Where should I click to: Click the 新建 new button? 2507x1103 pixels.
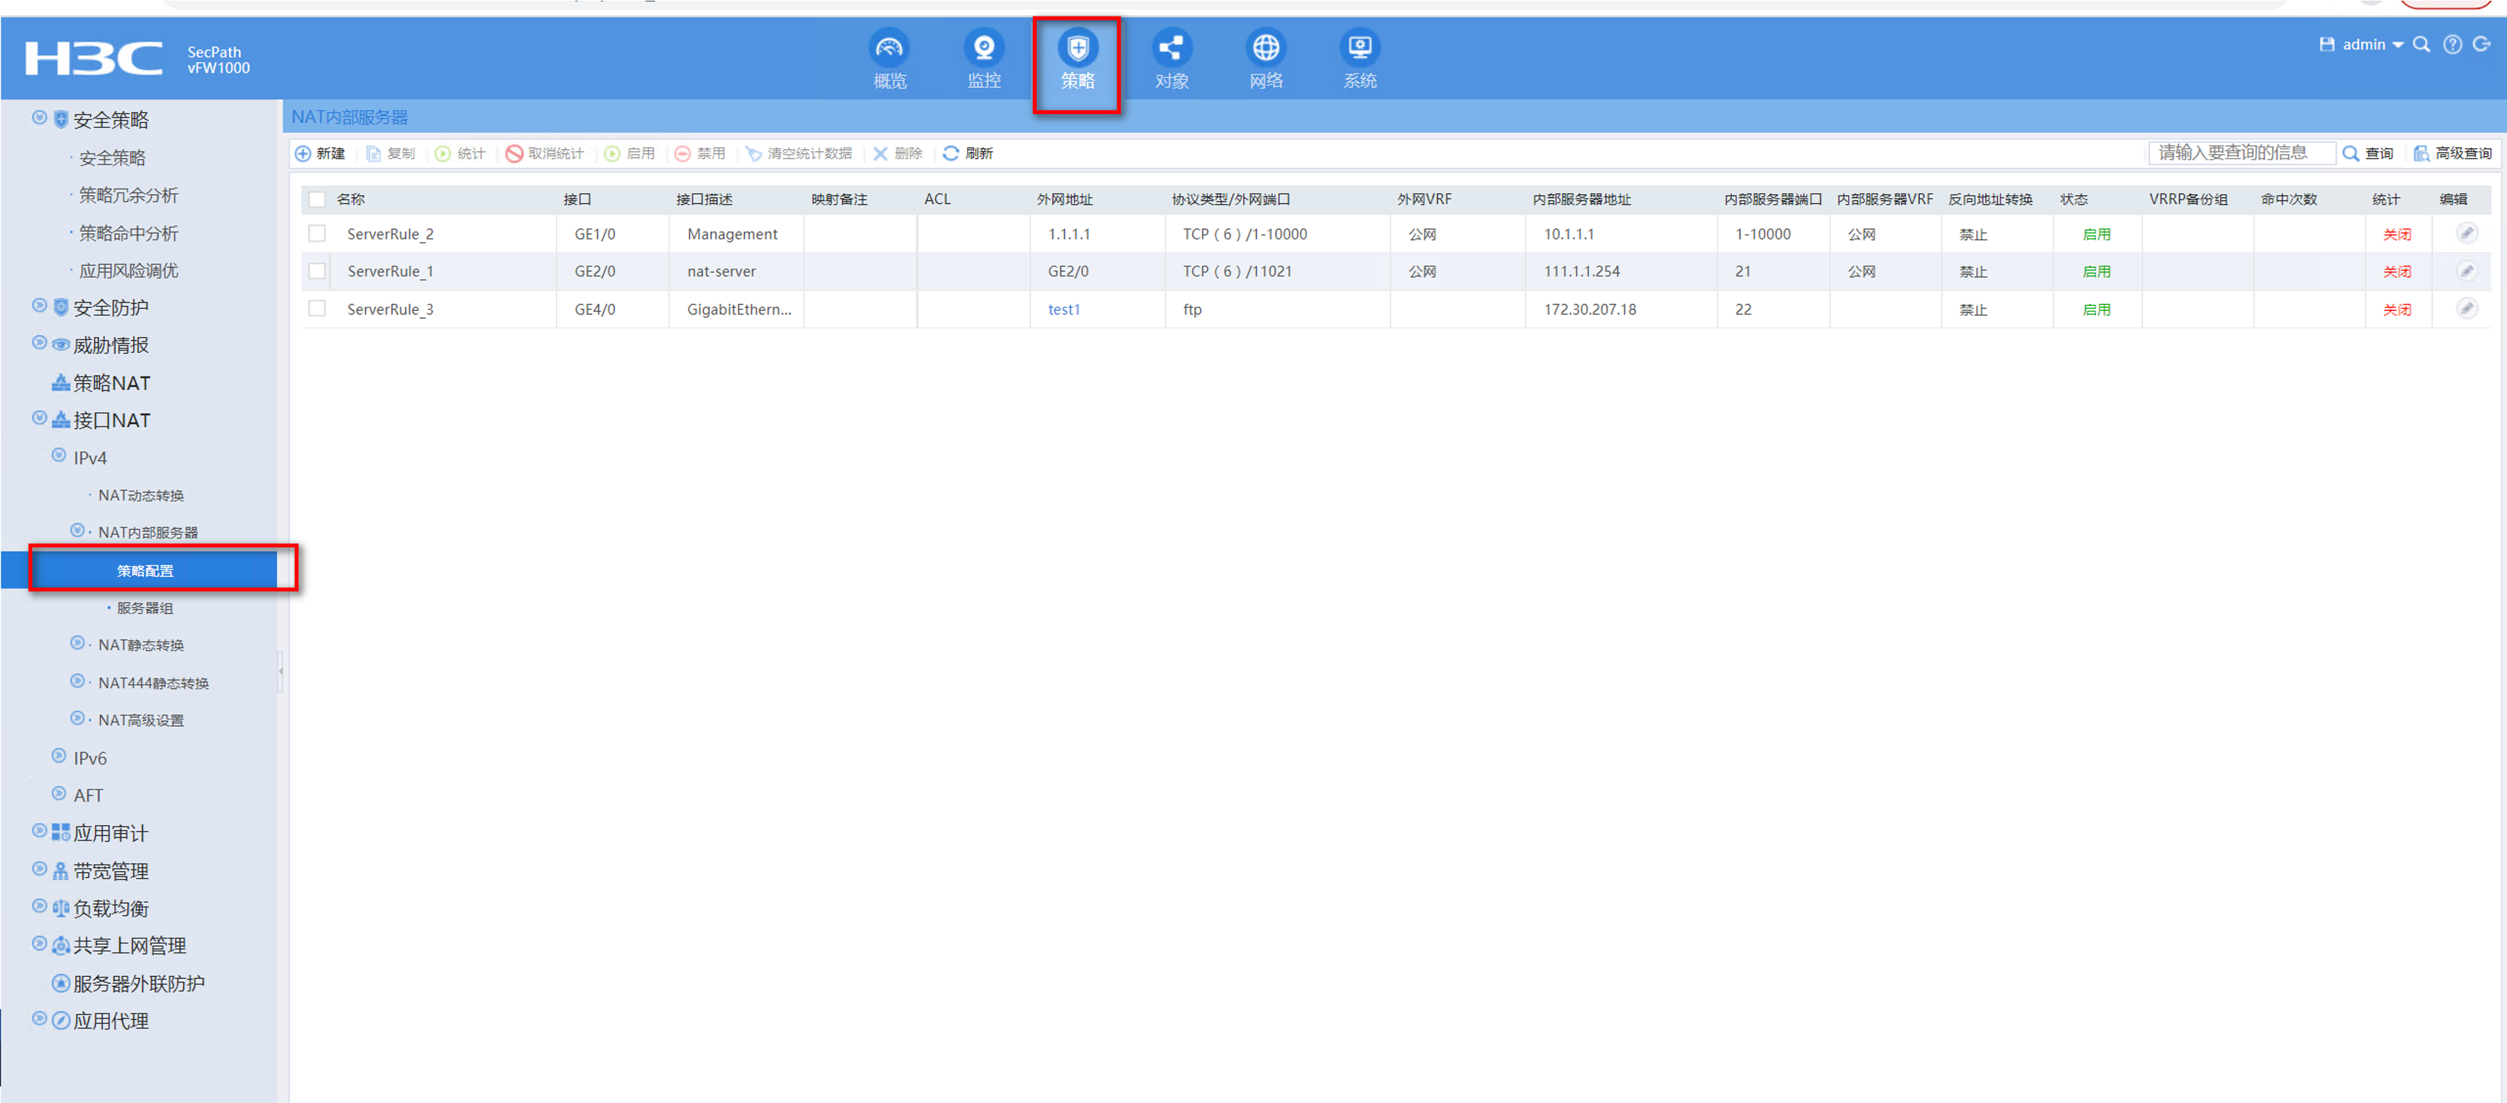[320, 154]
